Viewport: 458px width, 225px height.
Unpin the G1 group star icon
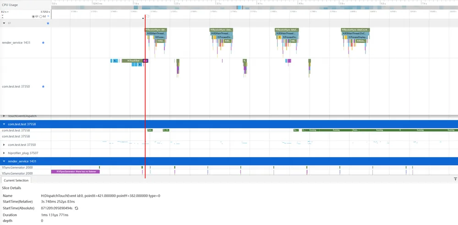(x=48, y=23)
